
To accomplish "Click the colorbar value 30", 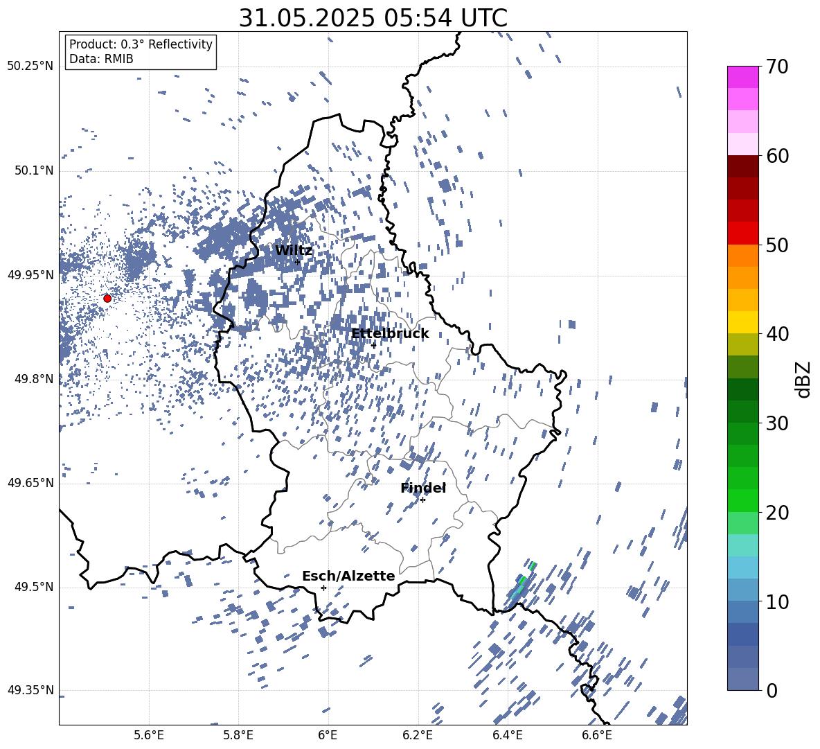I will tap(777, 423).
